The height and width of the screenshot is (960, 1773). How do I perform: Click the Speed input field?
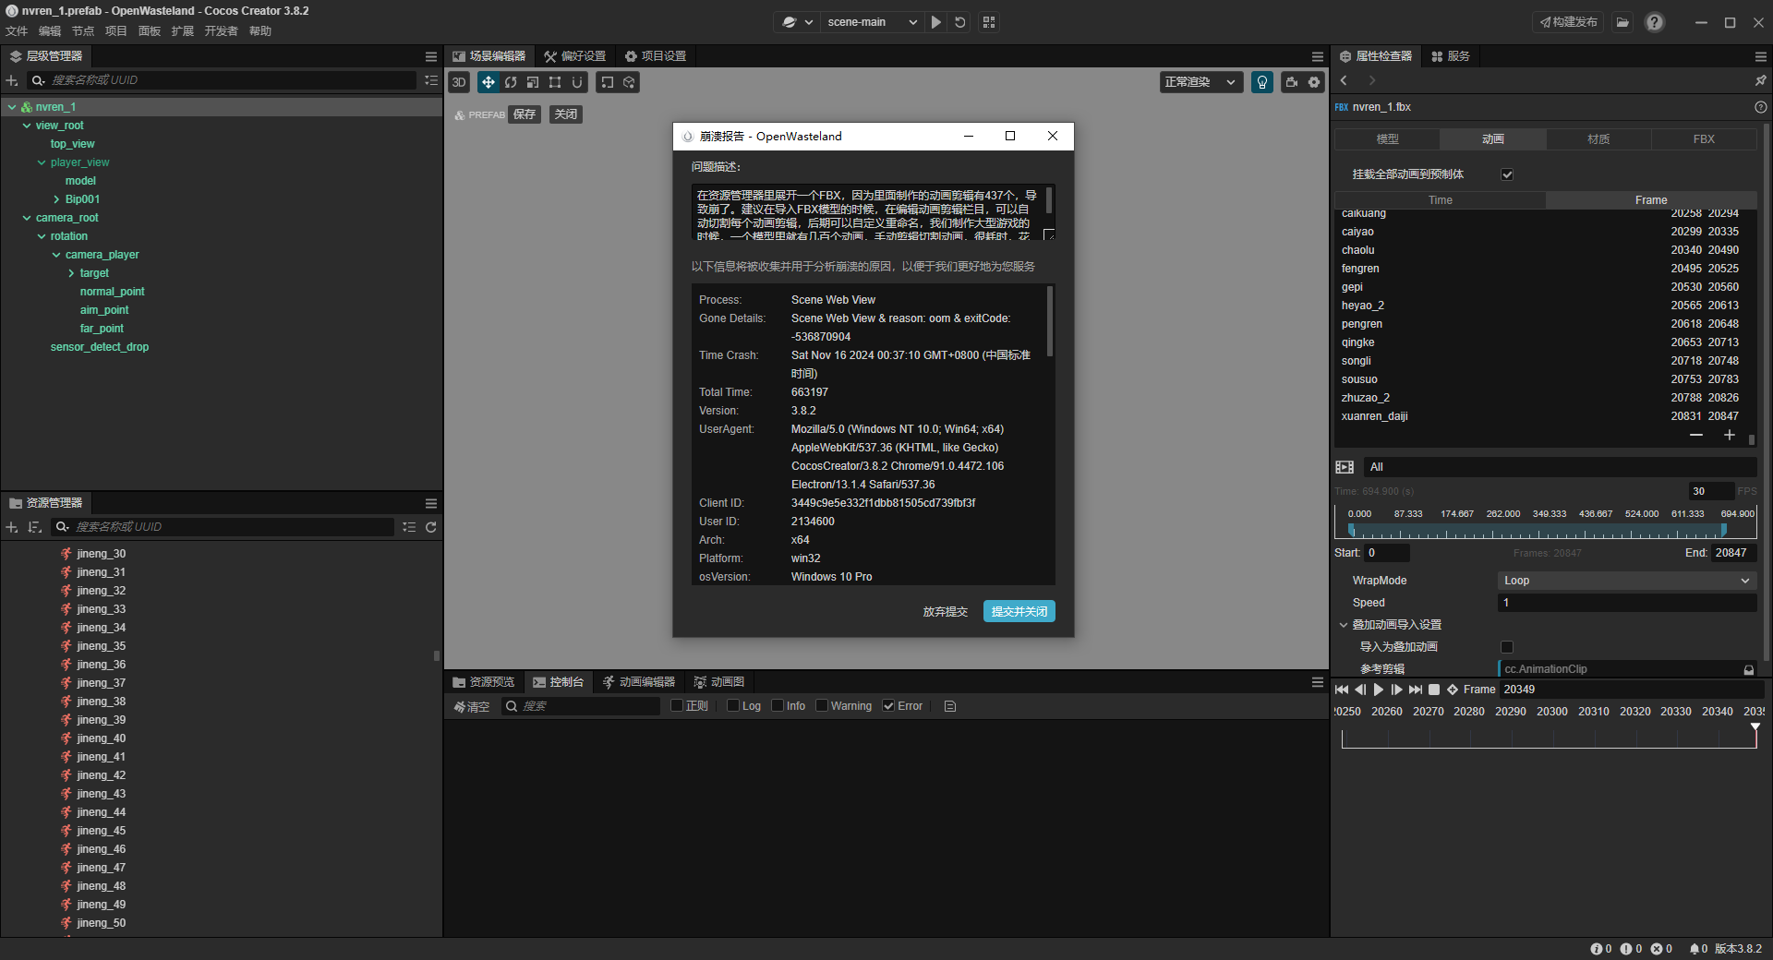1626,603
